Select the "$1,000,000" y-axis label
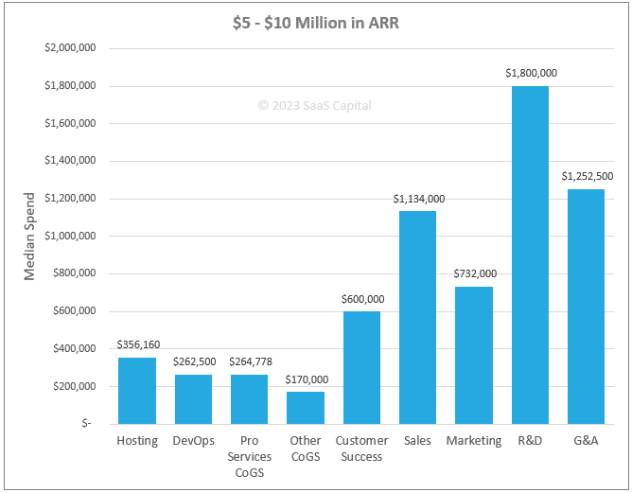632x493 pixels. click(70, 236)
